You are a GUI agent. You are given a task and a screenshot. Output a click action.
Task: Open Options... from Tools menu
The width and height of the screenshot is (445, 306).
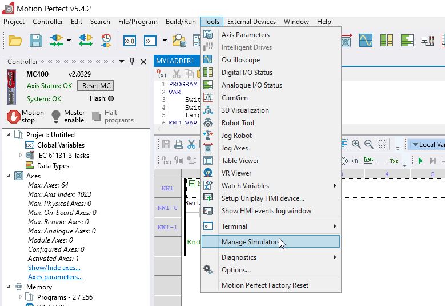(271, 270)
